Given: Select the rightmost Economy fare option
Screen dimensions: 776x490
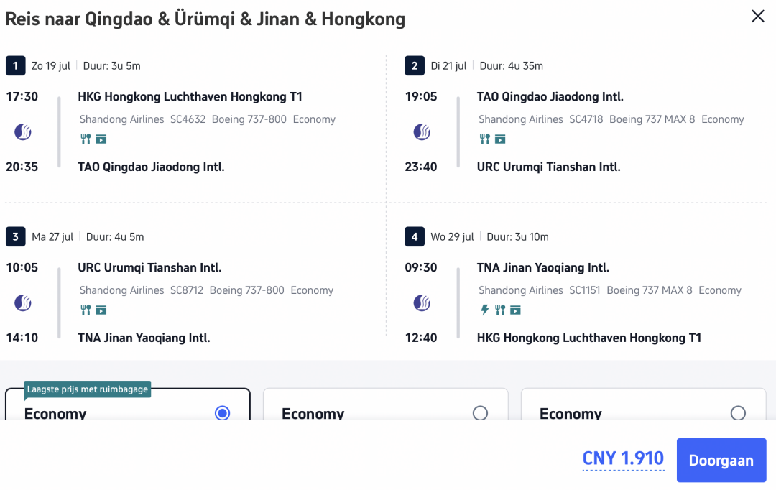Looking at the screenshot, I should [x=738, y=413].
